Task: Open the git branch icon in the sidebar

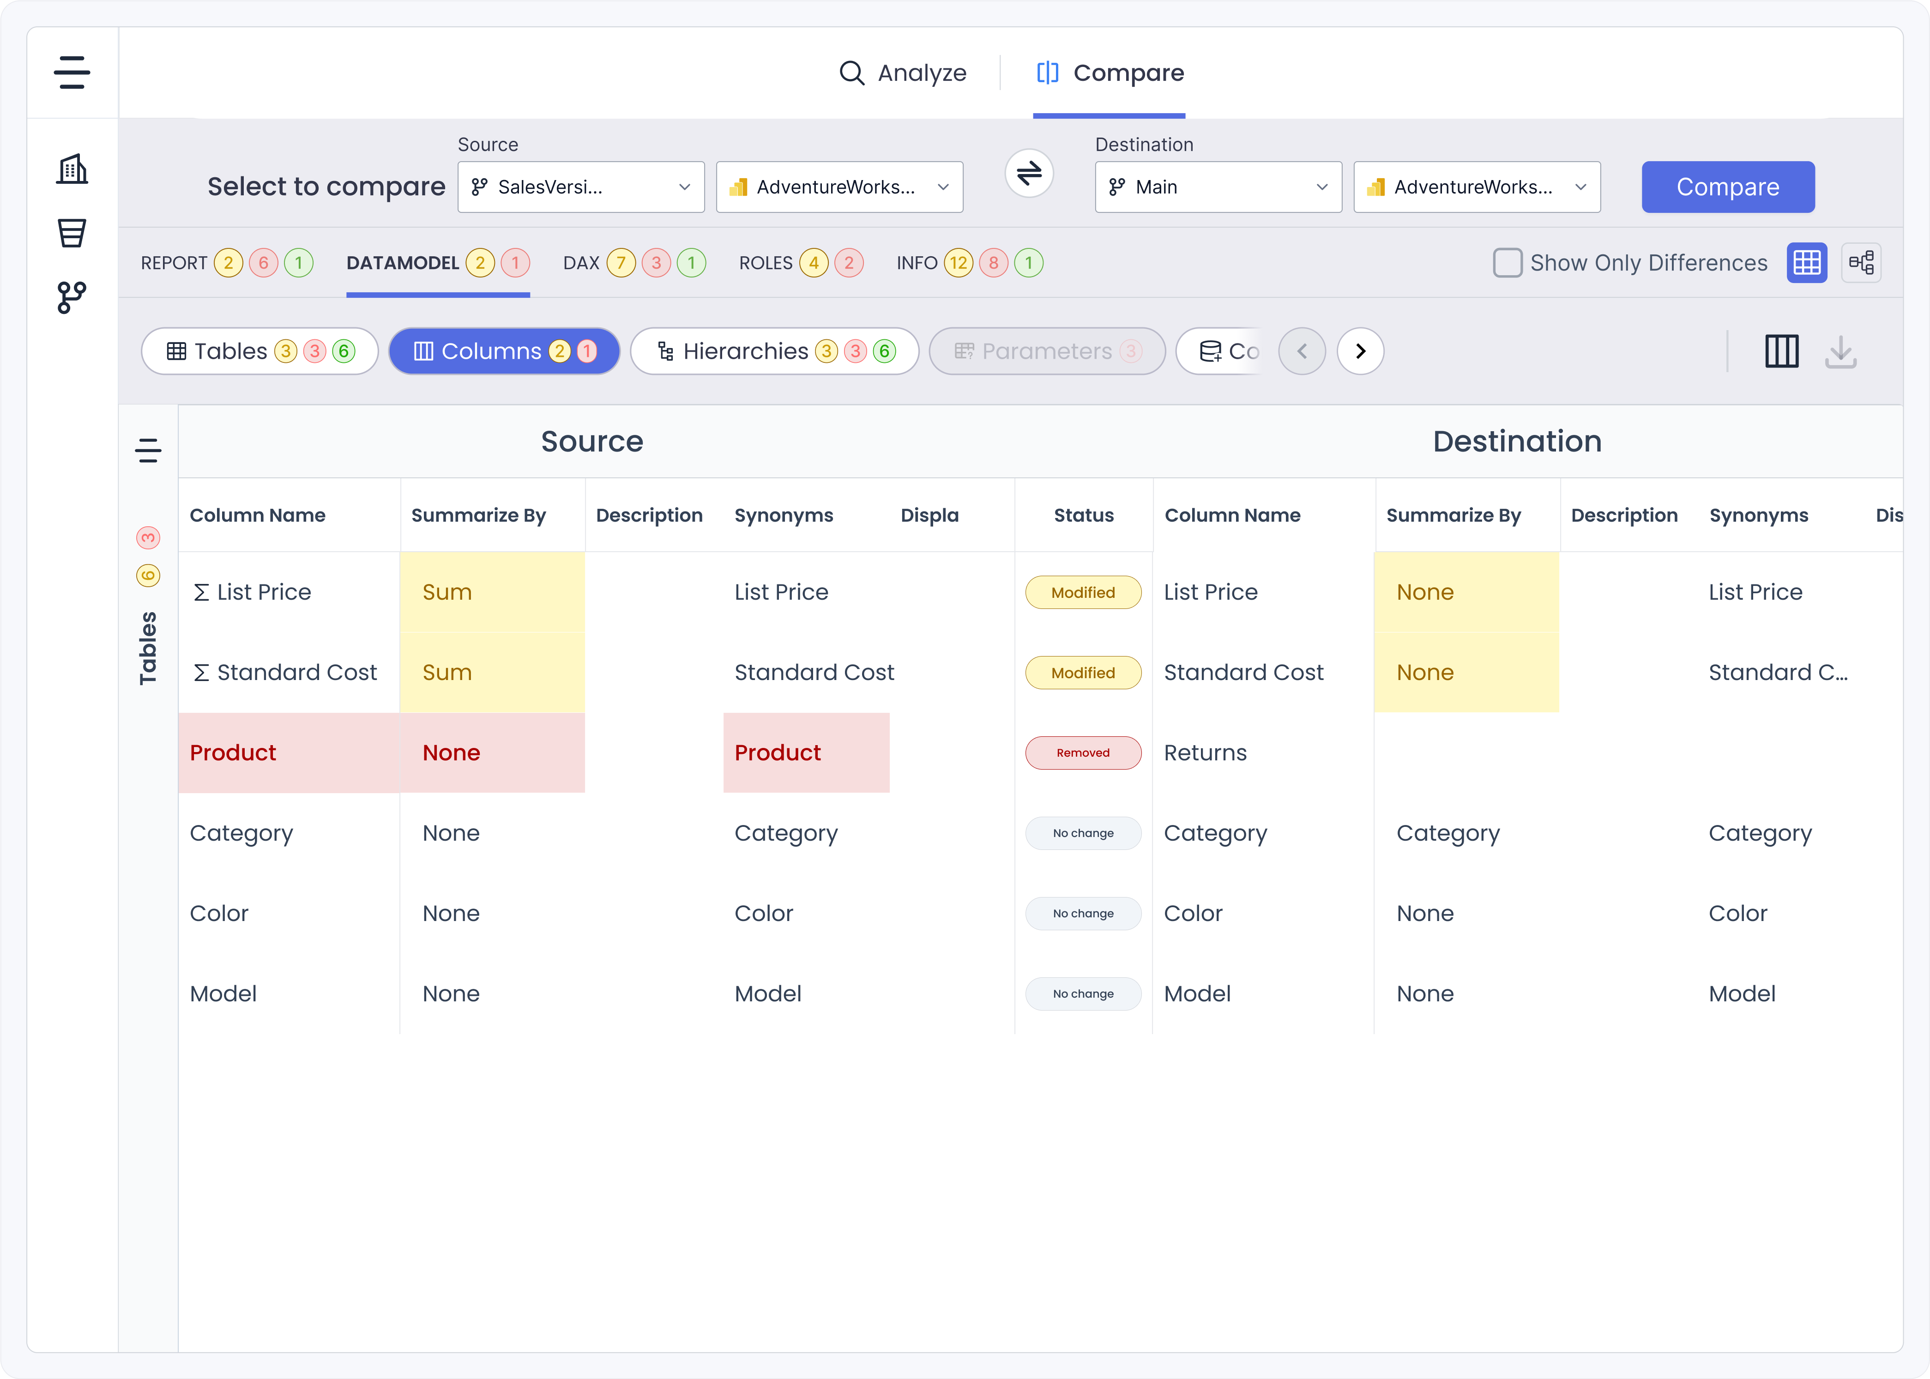Action: 72,297
